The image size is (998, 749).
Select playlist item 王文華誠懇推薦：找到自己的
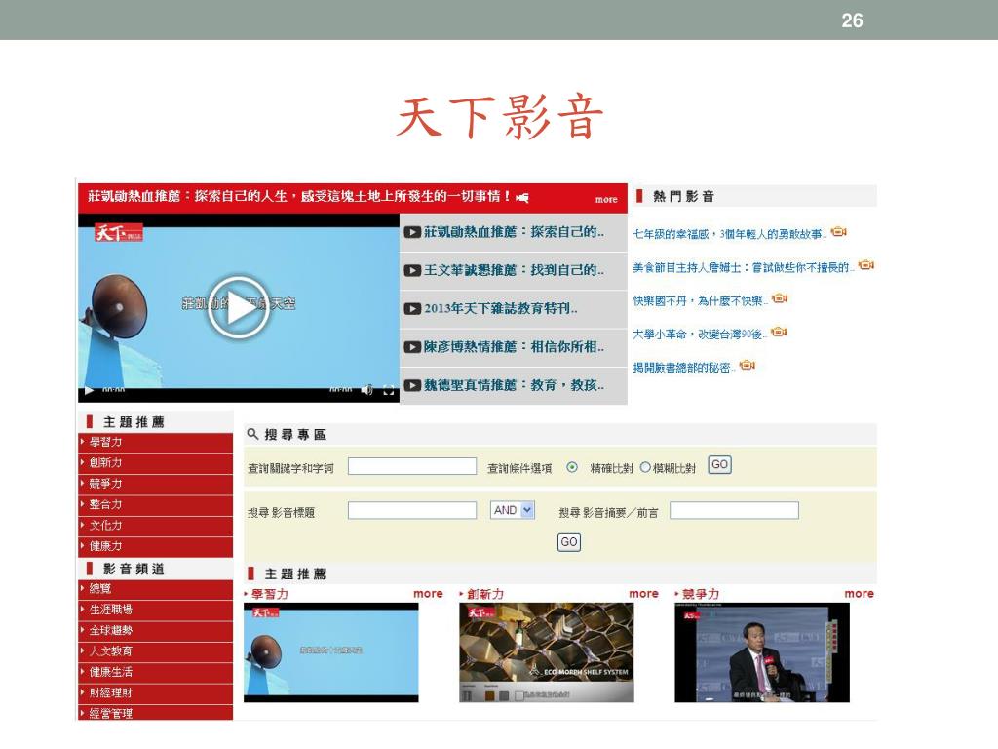[x=513, y=271]
